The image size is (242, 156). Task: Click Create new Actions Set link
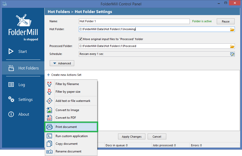click(x=66, y=75)
